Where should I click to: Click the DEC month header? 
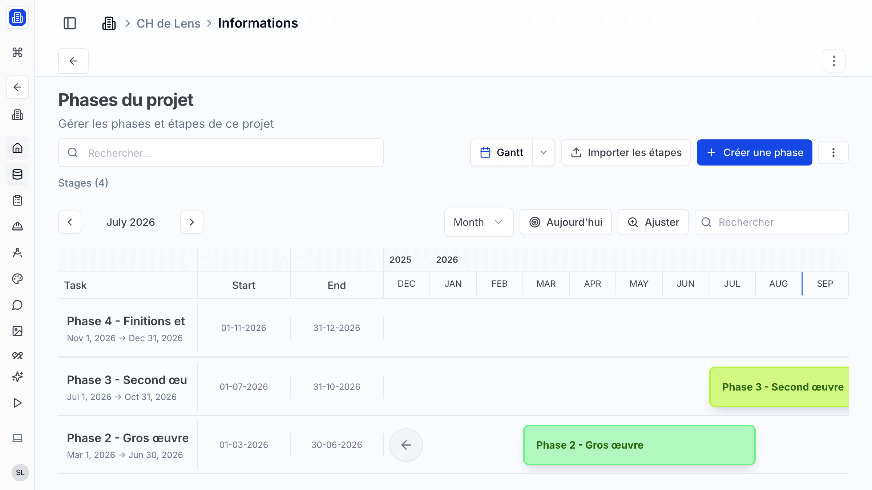coord(407,284)
